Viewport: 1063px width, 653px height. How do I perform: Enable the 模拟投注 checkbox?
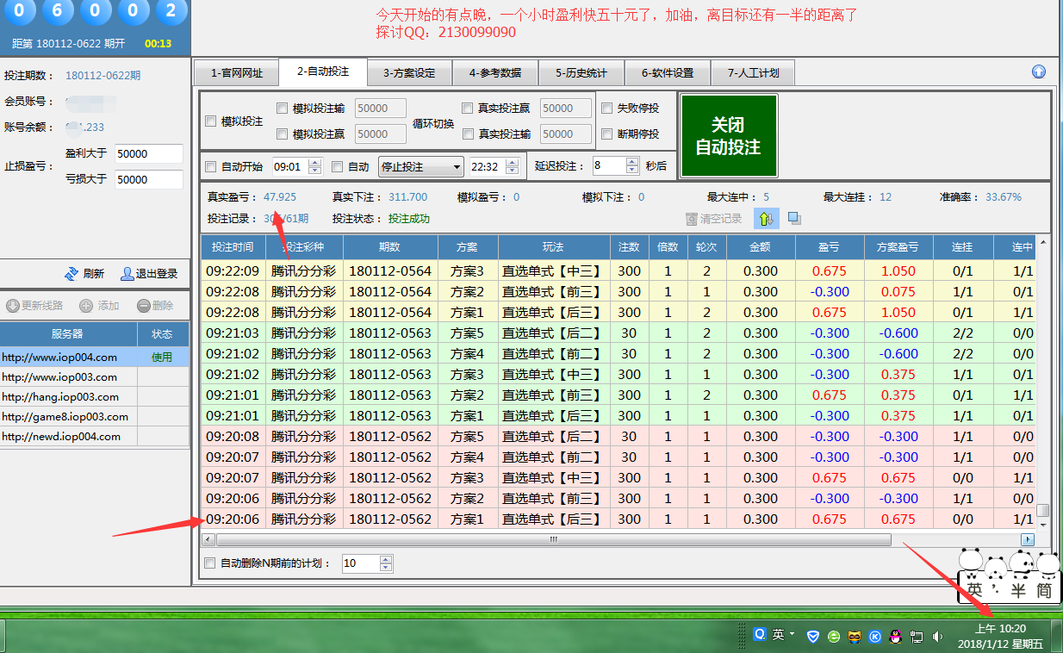[x=211, y=121]
